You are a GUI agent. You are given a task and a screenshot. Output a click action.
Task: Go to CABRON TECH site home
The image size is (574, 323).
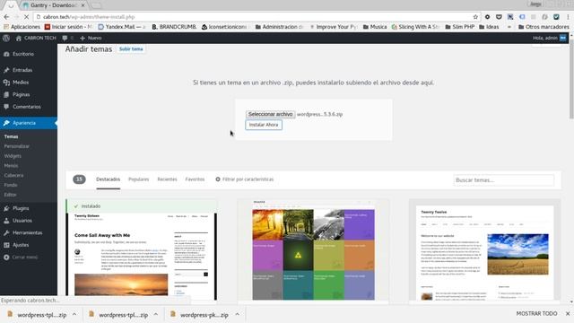pos(36,38)
